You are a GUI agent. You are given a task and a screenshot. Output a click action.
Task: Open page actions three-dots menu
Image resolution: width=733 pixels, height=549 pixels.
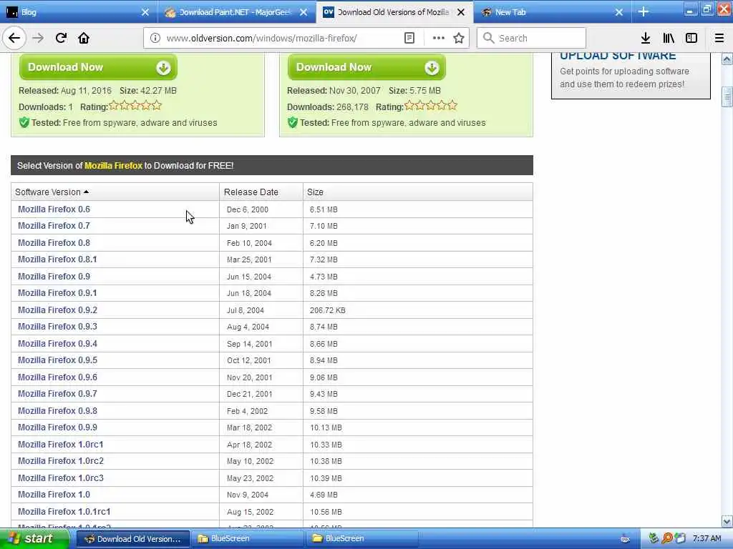point(439,39)
